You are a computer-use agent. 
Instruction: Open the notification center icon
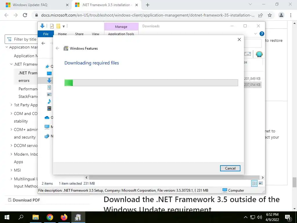pyautogui.click(x=288, y=217)
